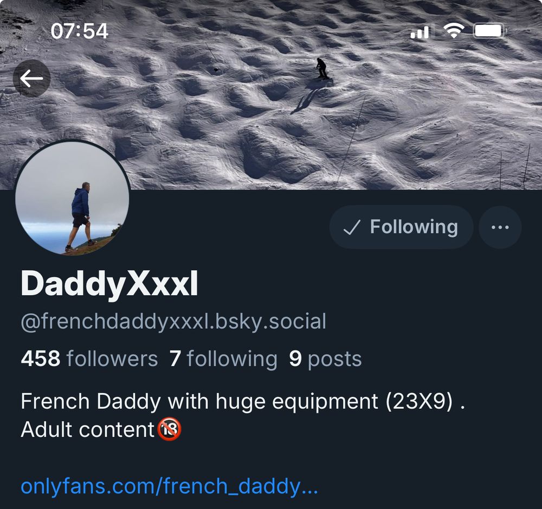Open the onlyfans.com/french_daddy link

tap(169, 486)
